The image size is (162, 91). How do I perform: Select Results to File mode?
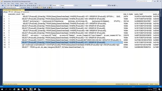[x=51, y=8]
